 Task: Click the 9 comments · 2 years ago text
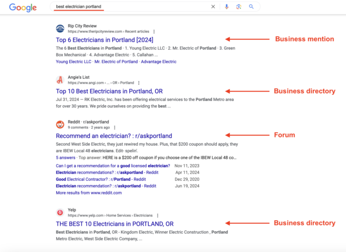(x=89, y=127)
